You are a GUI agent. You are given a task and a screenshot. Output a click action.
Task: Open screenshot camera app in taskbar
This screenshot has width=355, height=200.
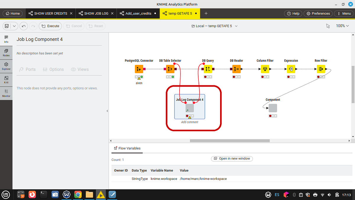point(55,194)
